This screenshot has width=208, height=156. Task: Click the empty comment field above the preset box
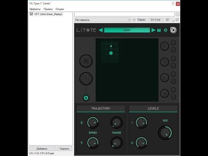click(x=124, y=14)
